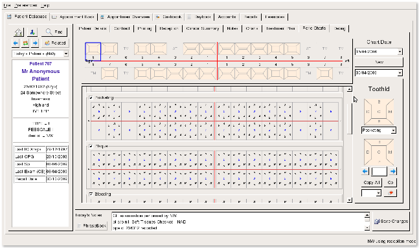Click the New chart date button

click(x=379, y=62)
